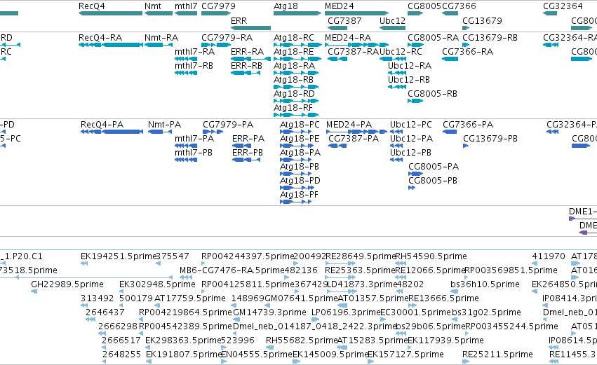
Task: Select transcript CG13679-RB
Action: tap(466, 45)
